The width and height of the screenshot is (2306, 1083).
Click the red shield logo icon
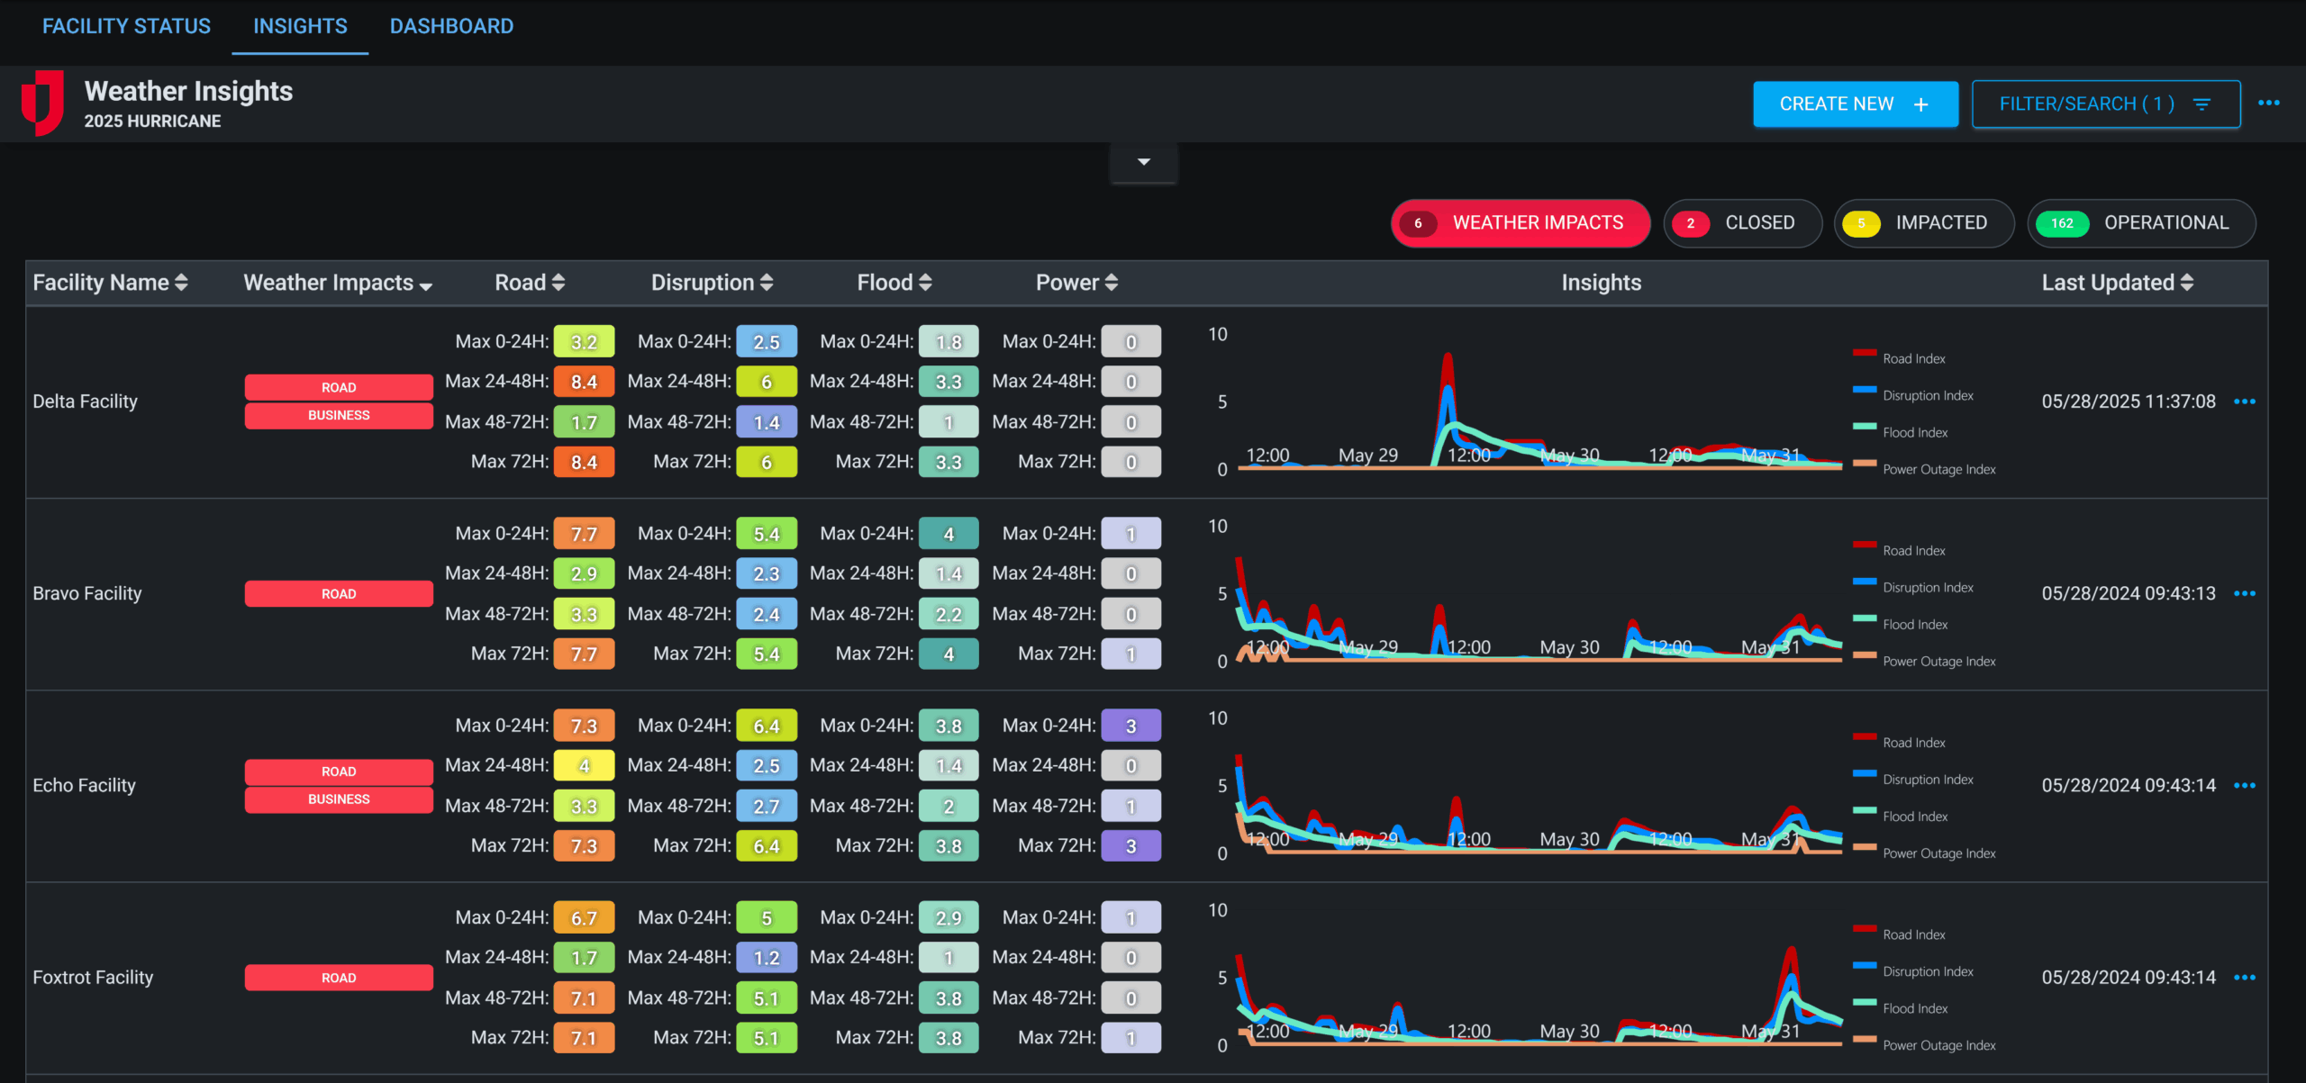point(42,103)
